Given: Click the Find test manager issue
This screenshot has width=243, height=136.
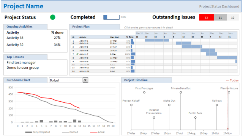Looking at the screenshot, I should tap(21, 63).
